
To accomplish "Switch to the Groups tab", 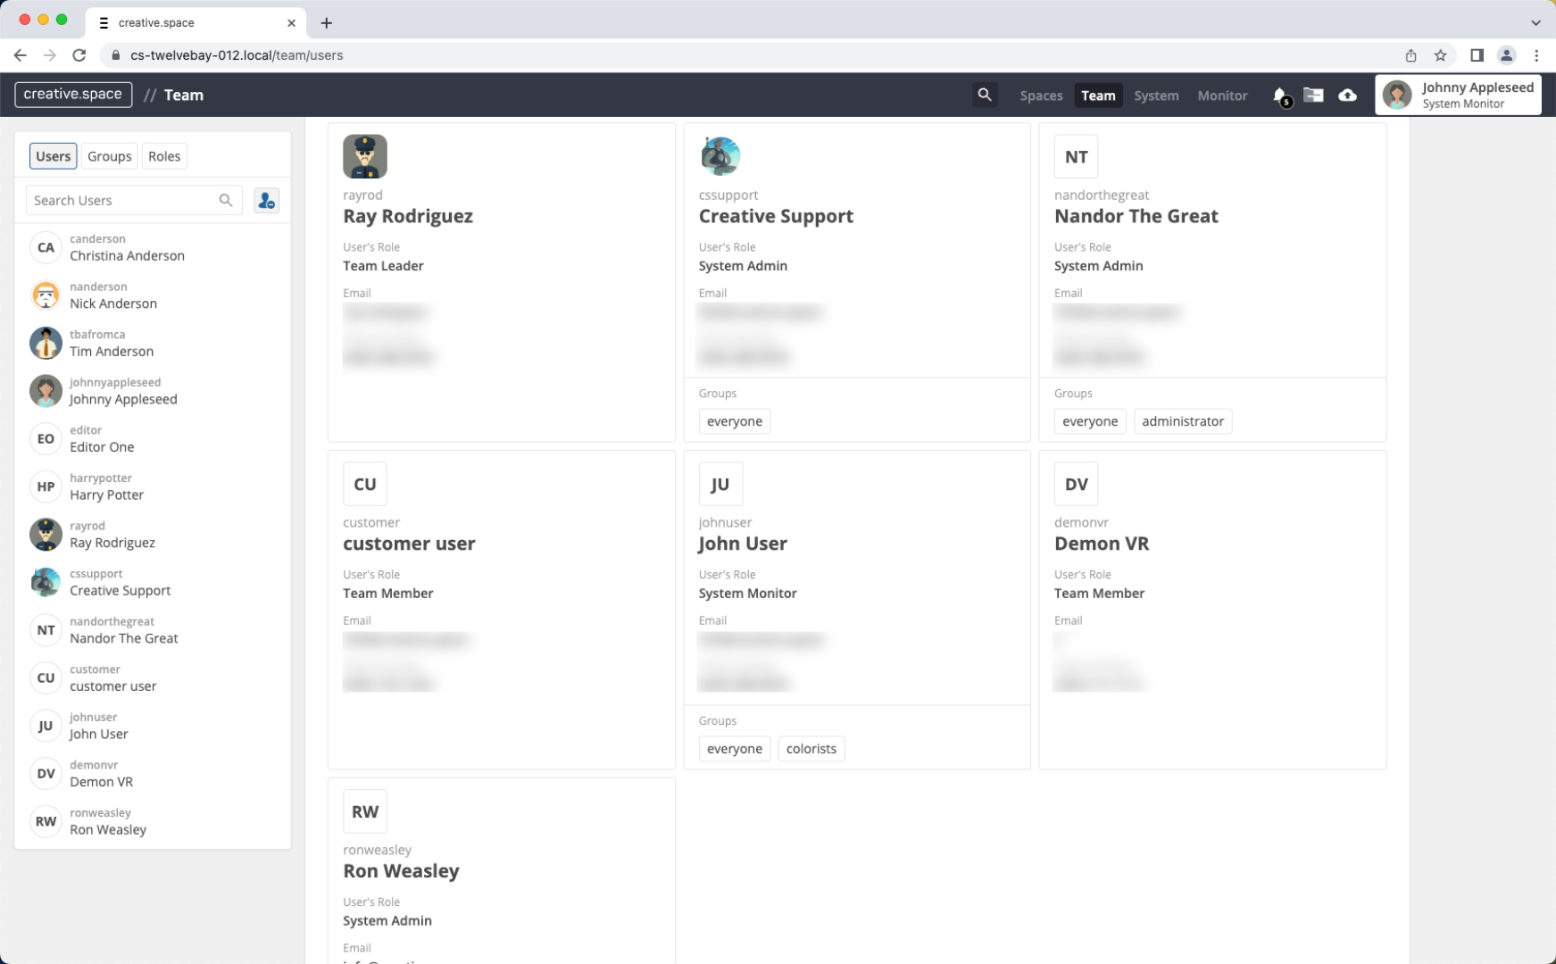I will pos(110,156).
